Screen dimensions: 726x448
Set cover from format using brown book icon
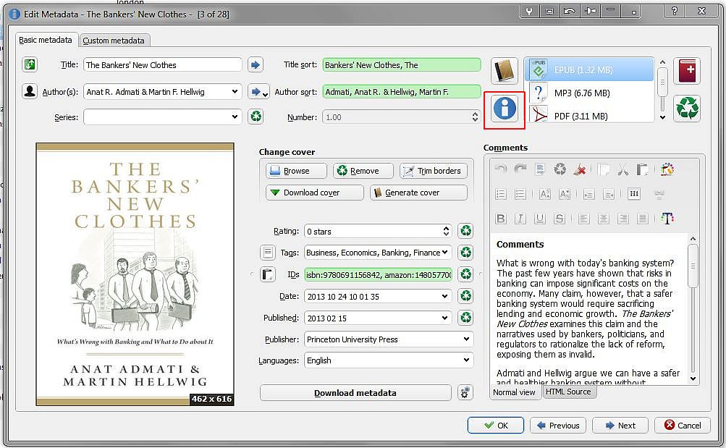pyautogui.click(x=505, y=71)
